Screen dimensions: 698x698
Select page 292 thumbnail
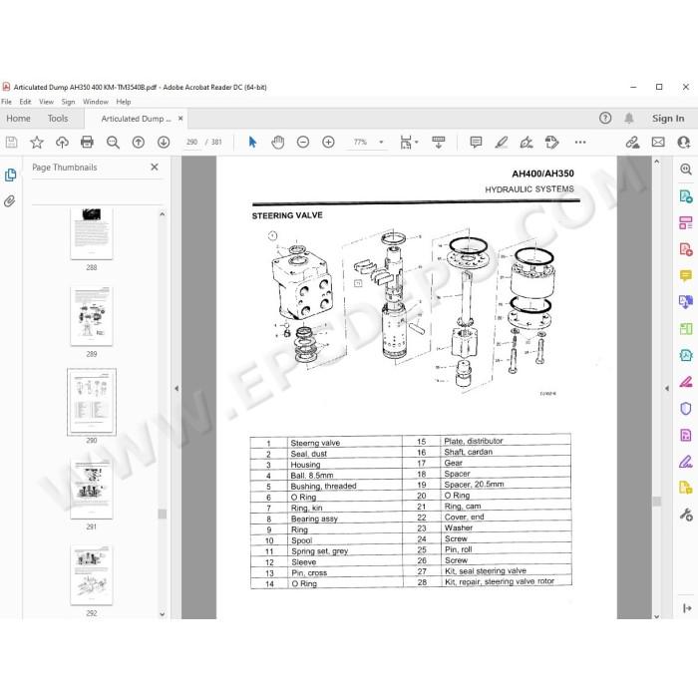(x=92, y=575)
